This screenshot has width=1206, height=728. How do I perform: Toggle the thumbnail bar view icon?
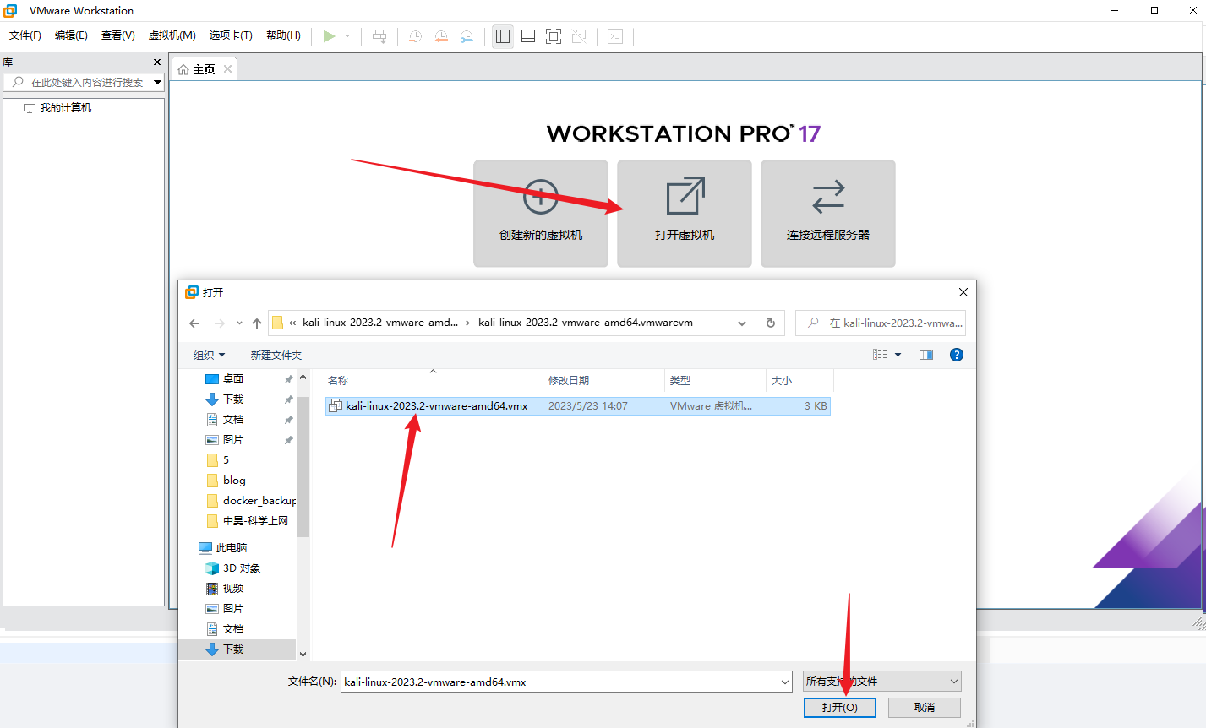coord(528,36)
